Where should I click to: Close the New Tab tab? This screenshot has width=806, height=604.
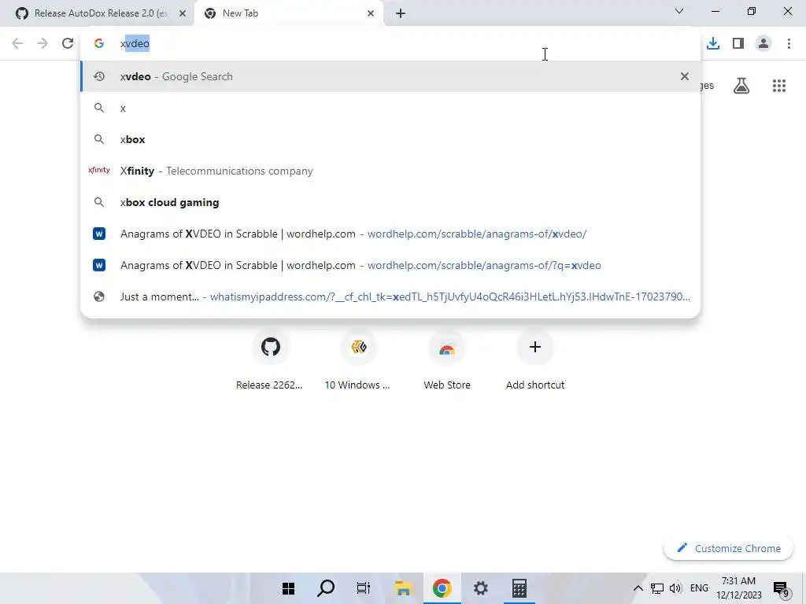point(371,13)
